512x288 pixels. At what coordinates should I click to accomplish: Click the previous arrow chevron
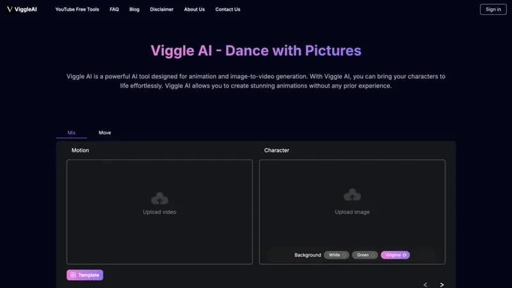click(425, 285)
